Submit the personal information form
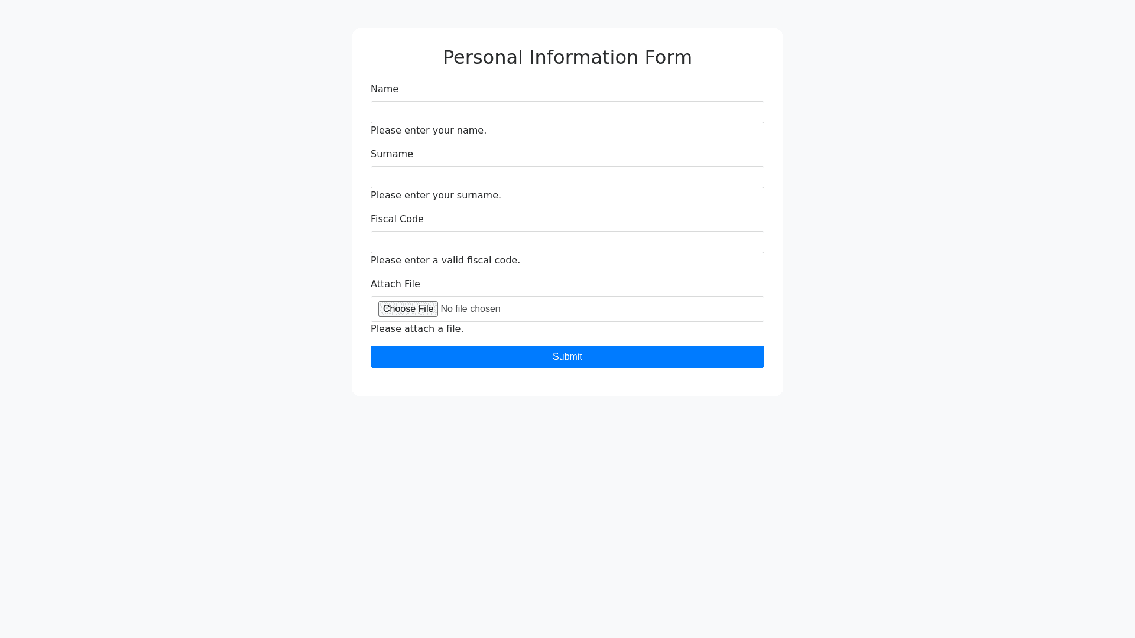This screenshot has width=1135, height=638. click(x=567, y=357)
